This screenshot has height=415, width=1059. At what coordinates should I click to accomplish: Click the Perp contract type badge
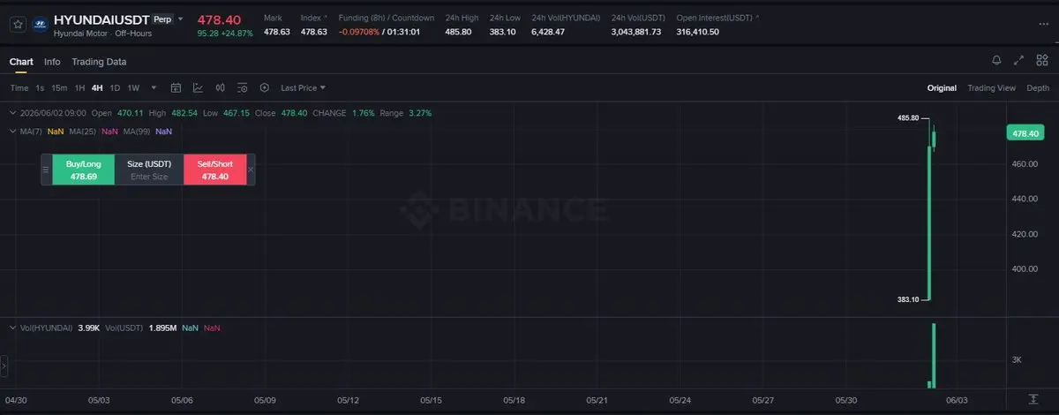(162, 19)
